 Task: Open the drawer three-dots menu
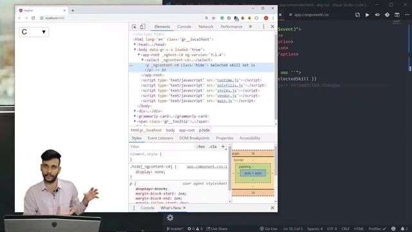[x=134, y=208]
